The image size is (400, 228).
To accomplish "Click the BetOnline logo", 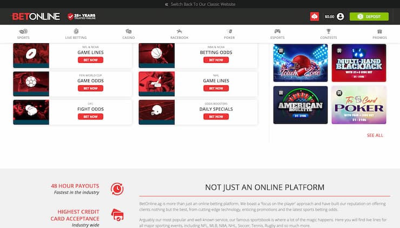I will click(x=36, y=17).
